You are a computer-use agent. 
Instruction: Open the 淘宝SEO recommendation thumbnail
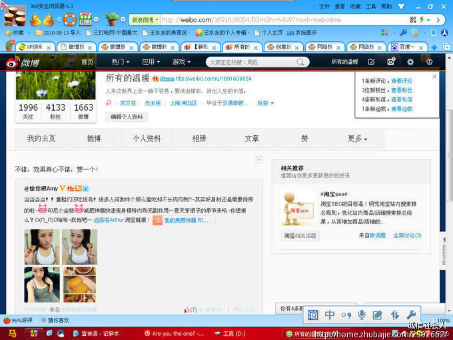(298, 208)
